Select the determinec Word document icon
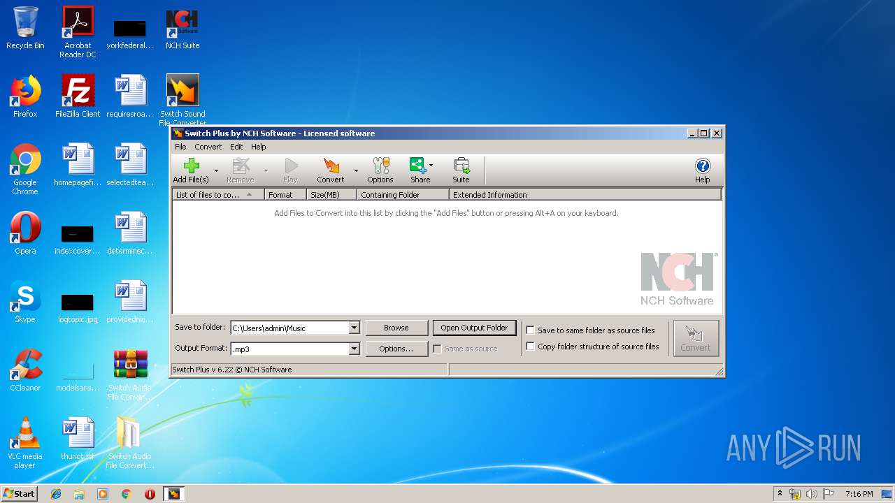Image resolution: width=895 pixels, height=503 pixels. [x=130, y=233]
